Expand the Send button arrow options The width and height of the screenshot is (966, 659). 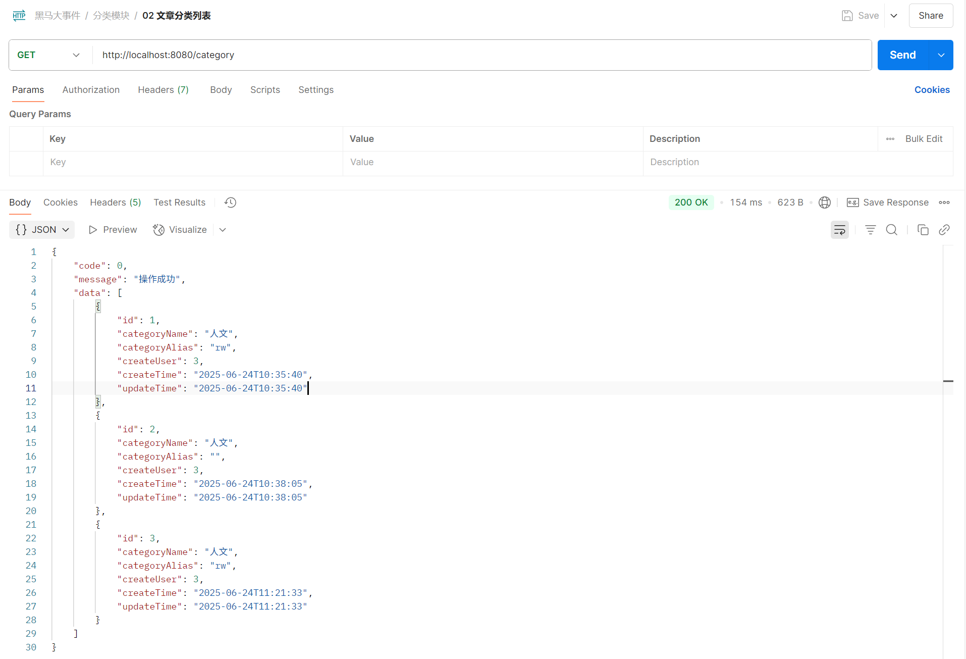(941, 55)
